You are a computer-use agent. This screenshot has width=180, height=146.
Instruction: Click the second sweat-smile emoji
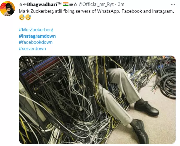point(28,17)
